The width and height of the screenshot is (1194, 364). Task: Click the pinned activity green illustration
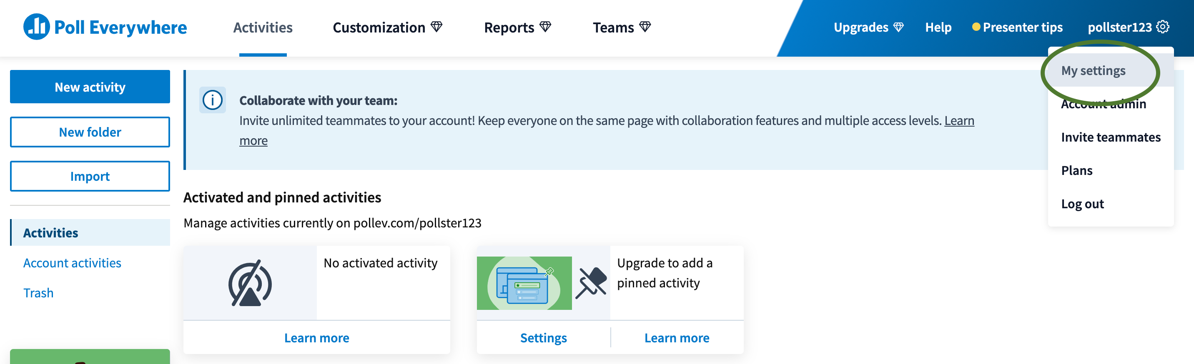524,283
